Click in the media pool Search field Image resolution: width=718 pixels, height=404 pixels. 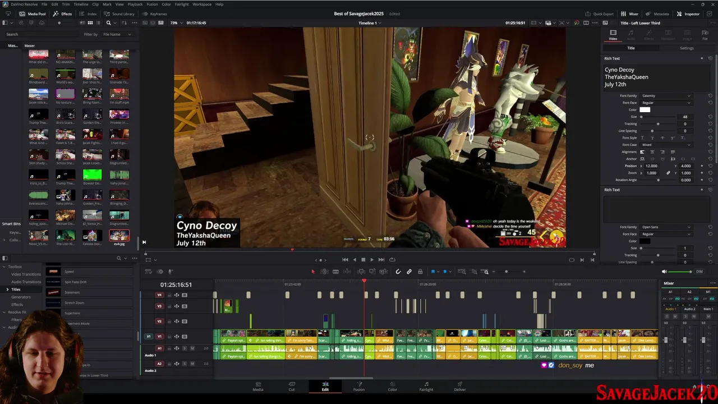point(42,34)
